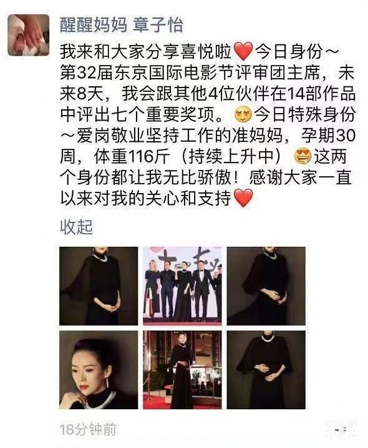Open the third photo in the grid

(266, 286)
